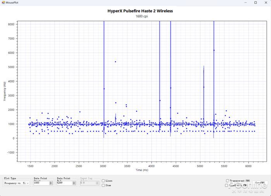Click the 3500 x-axis tick label
This screenshot has height=196, width=271.
point(127,166)
